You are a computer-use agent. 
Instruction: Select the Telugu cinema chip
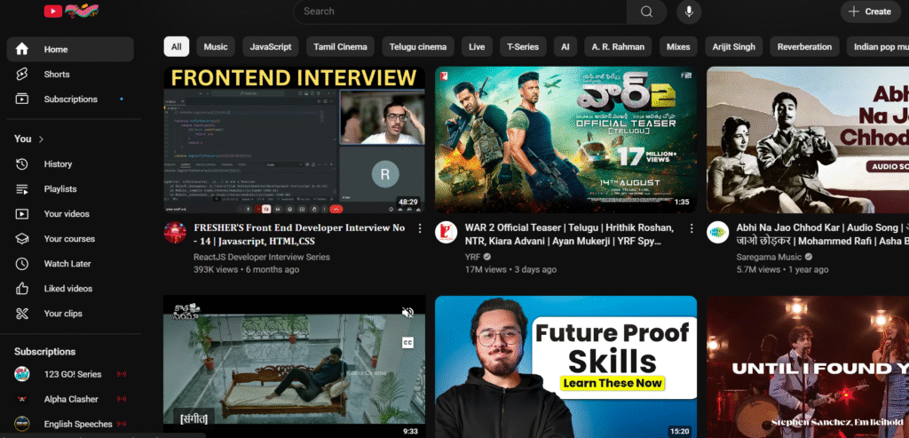pyautogui.click(x=418, y=47)
